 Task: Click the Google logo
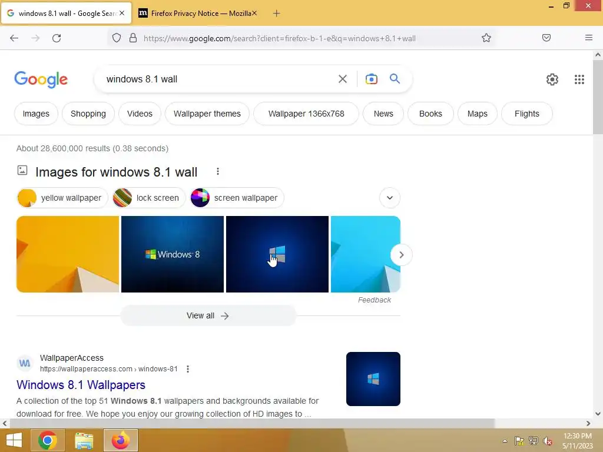tap(41, 79)
